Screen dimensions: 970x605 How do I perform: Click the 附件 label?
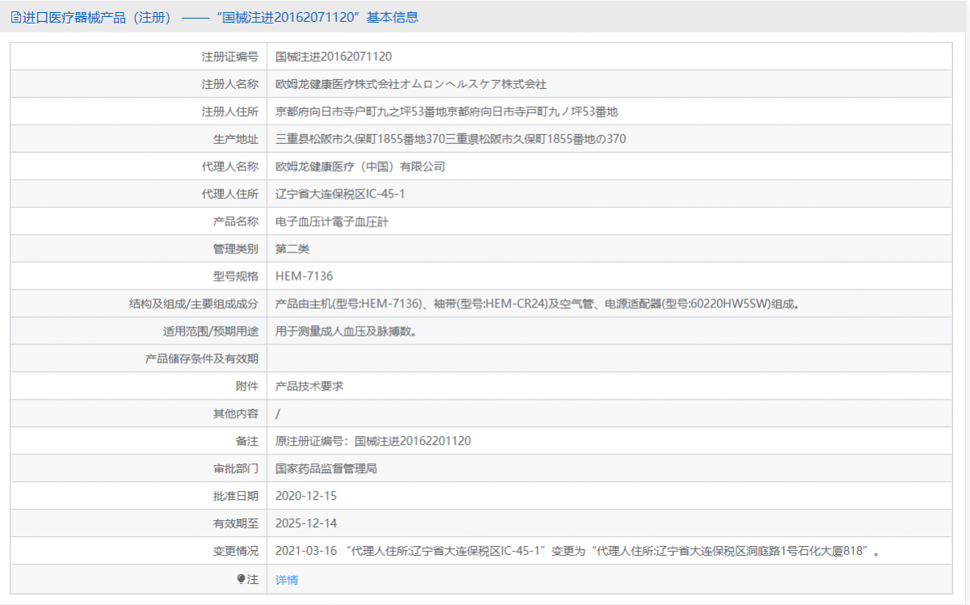[x=247, y=387]
